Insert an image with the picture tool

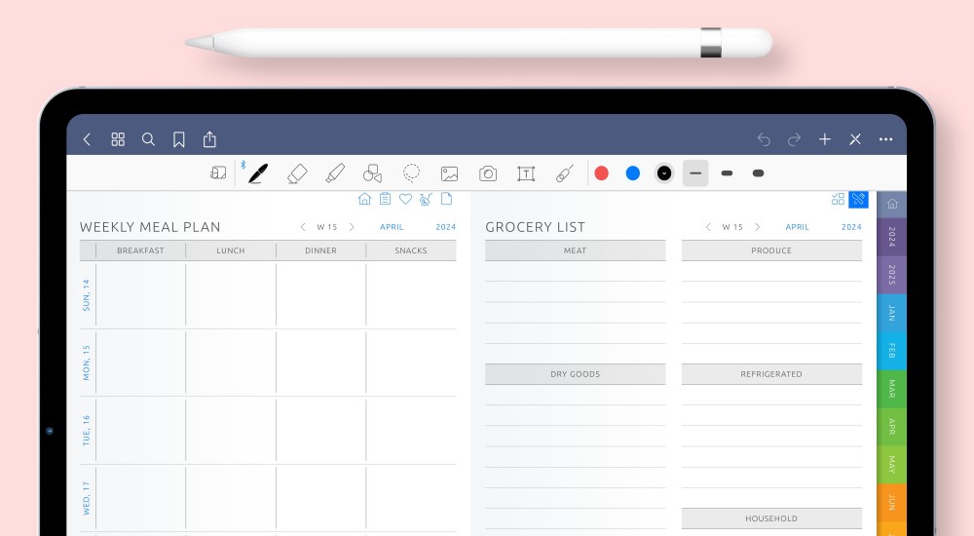450,173
